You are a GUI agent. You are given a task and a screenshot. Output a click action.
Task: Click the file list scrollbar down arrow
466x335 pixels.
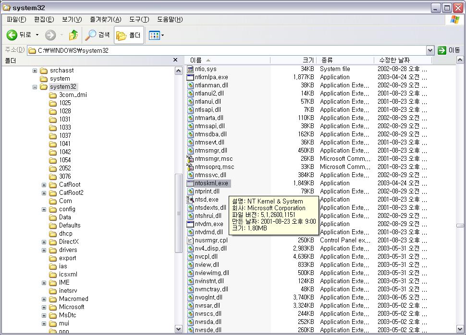point(461,329)
